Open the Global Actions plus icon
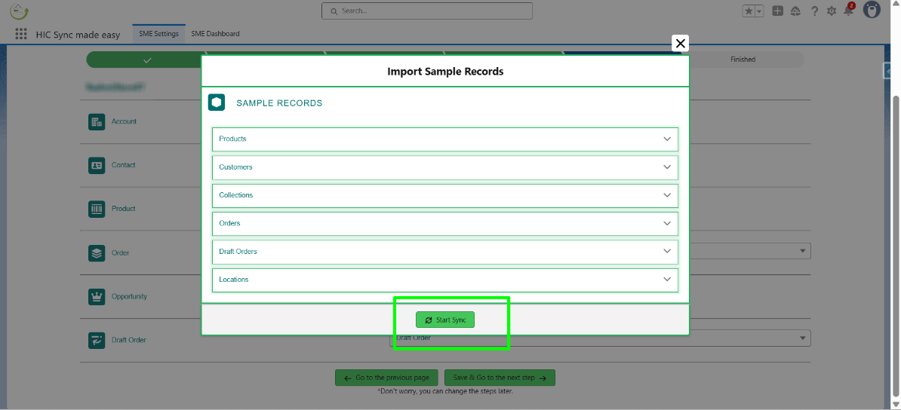Viewport: 901px width, 410px height. tap(778, 11)
